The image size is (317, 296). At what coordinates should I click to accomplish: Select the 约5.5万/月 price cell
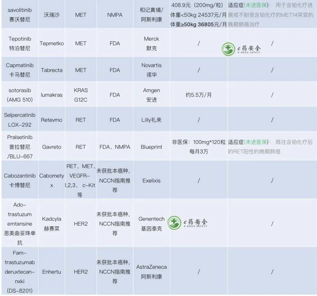[198, 94]
